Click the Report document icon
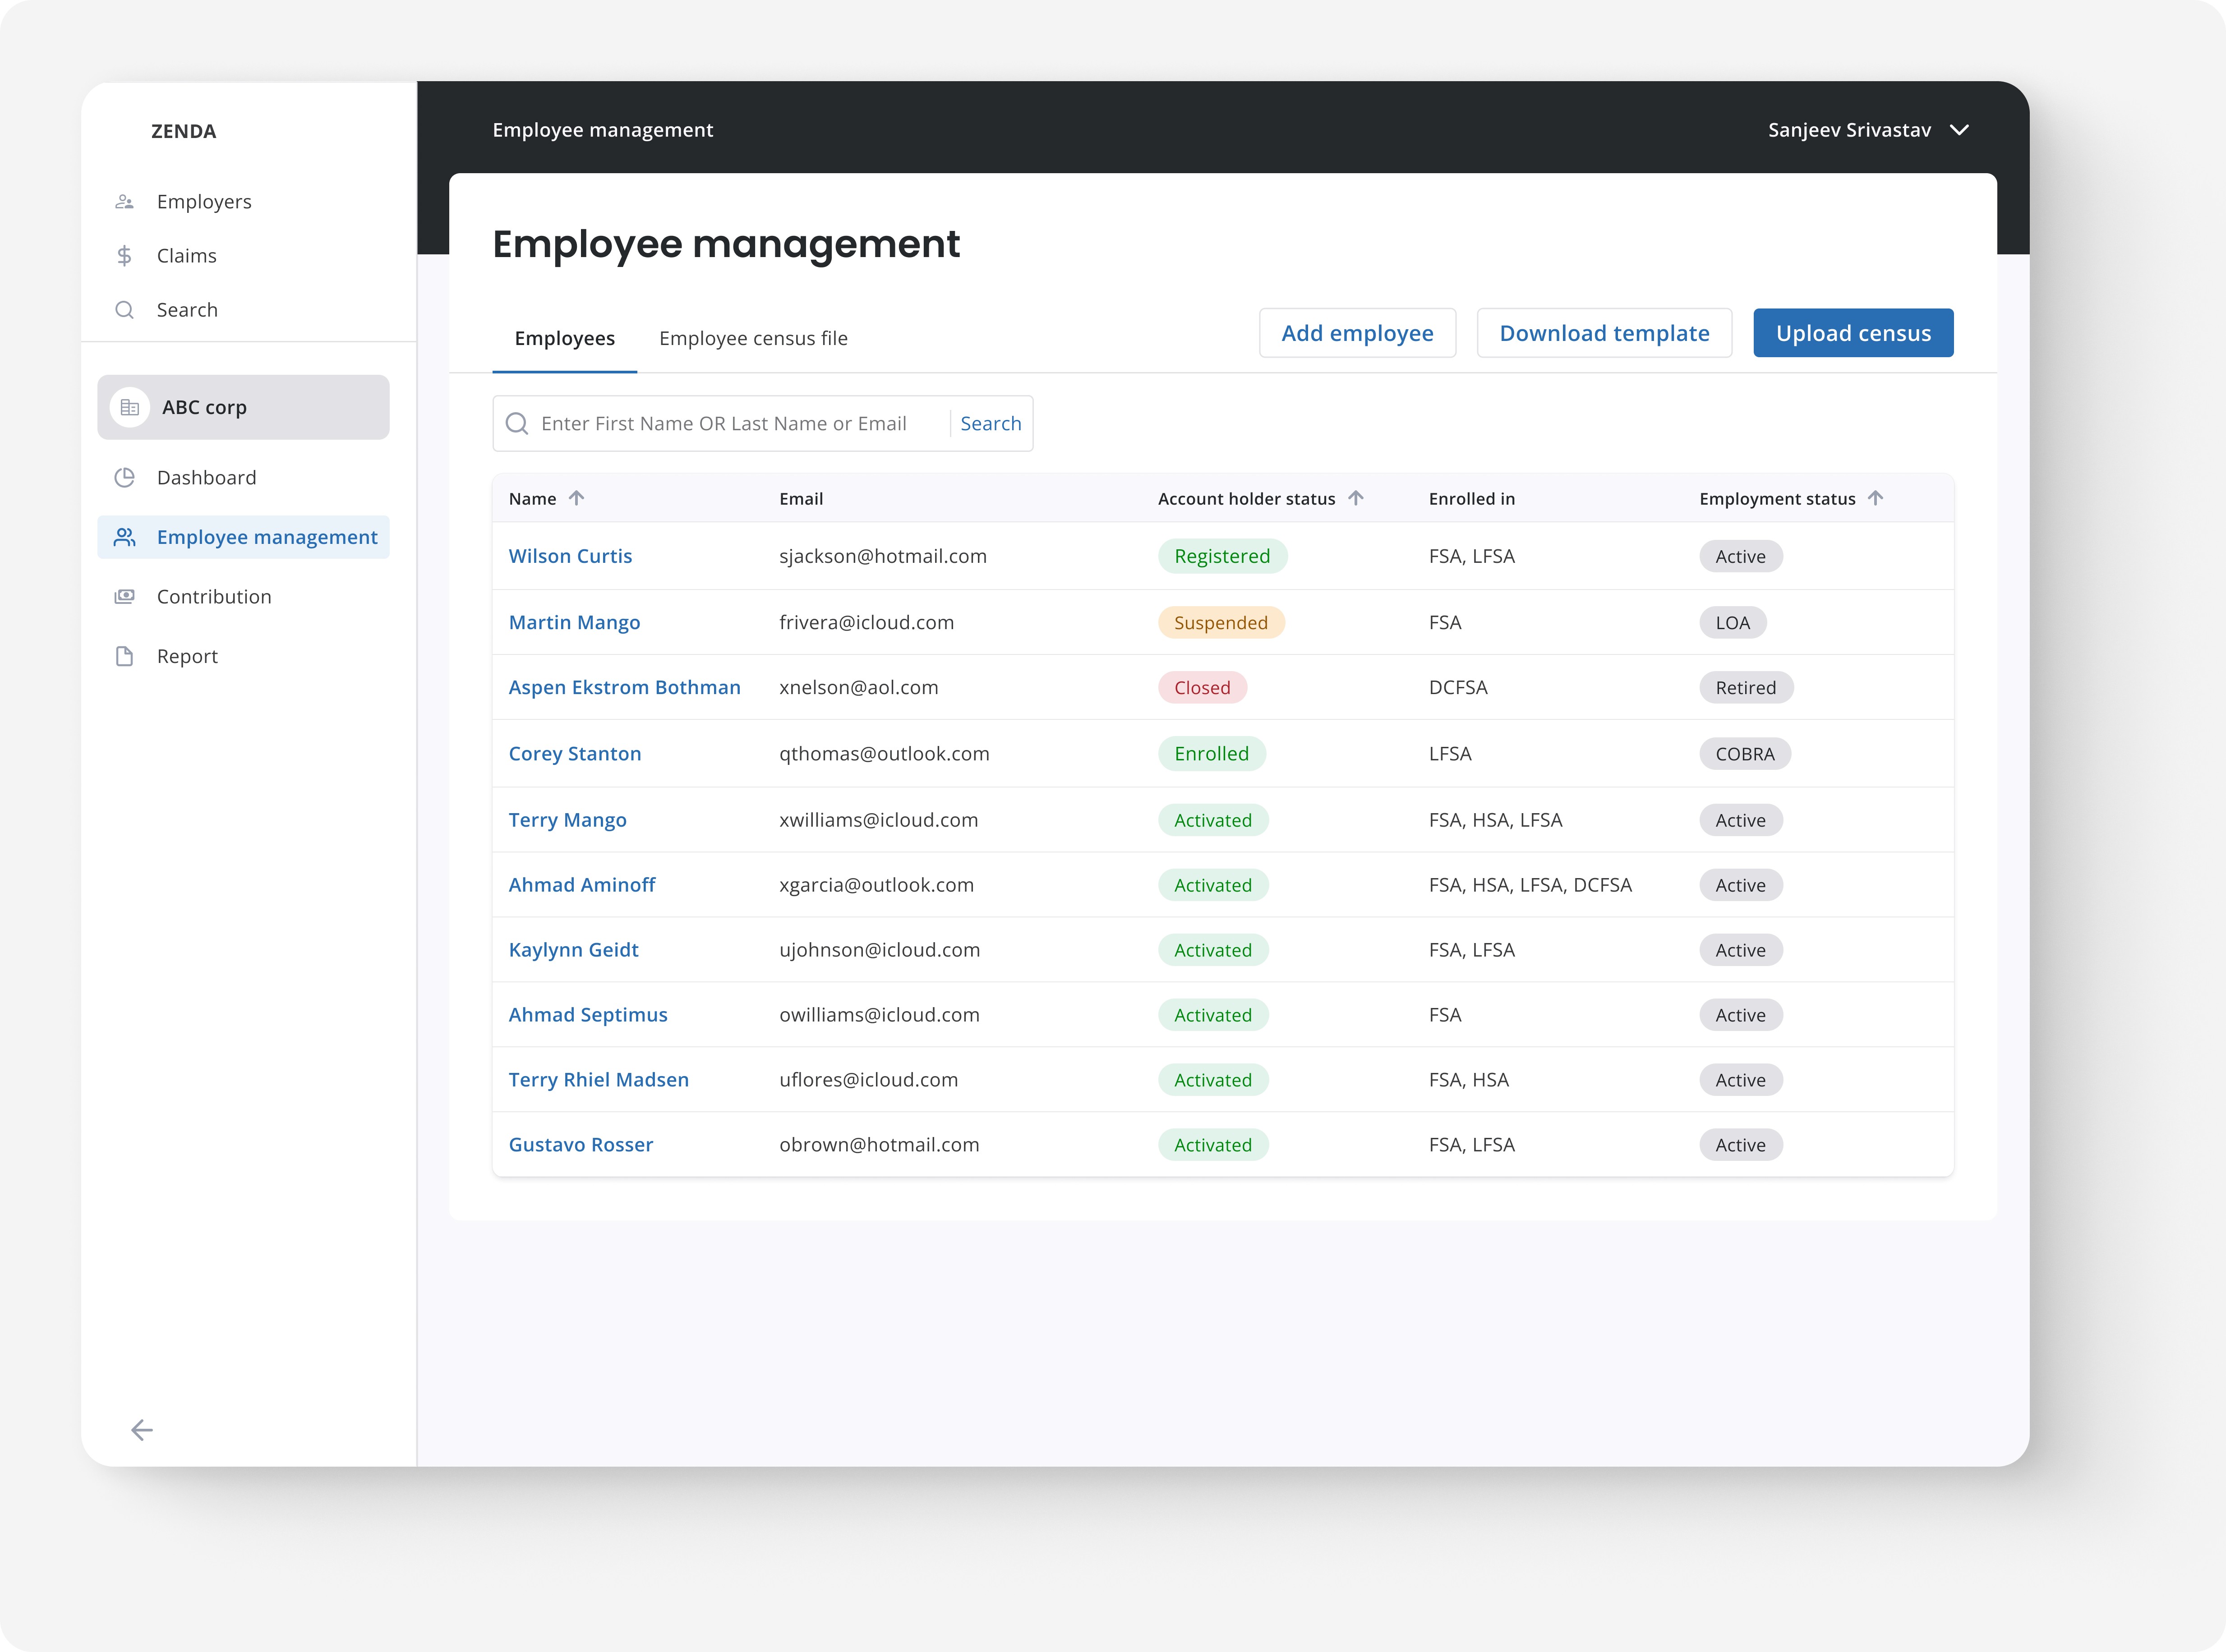The height and width of the screenshot is (1652, 2226). [124, 656]
